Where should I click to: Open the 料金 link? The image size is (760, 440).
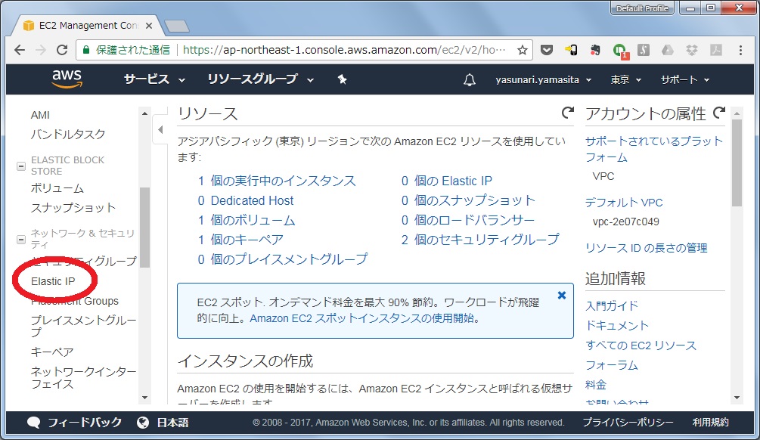coord(596,386)
